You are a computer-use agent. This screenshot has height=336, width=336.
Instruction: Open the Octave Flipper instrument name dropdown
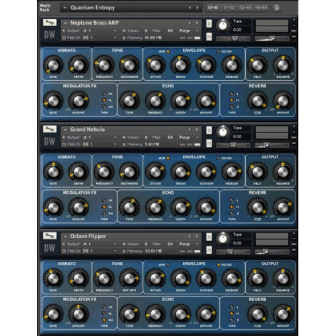[x=65, y=236]
